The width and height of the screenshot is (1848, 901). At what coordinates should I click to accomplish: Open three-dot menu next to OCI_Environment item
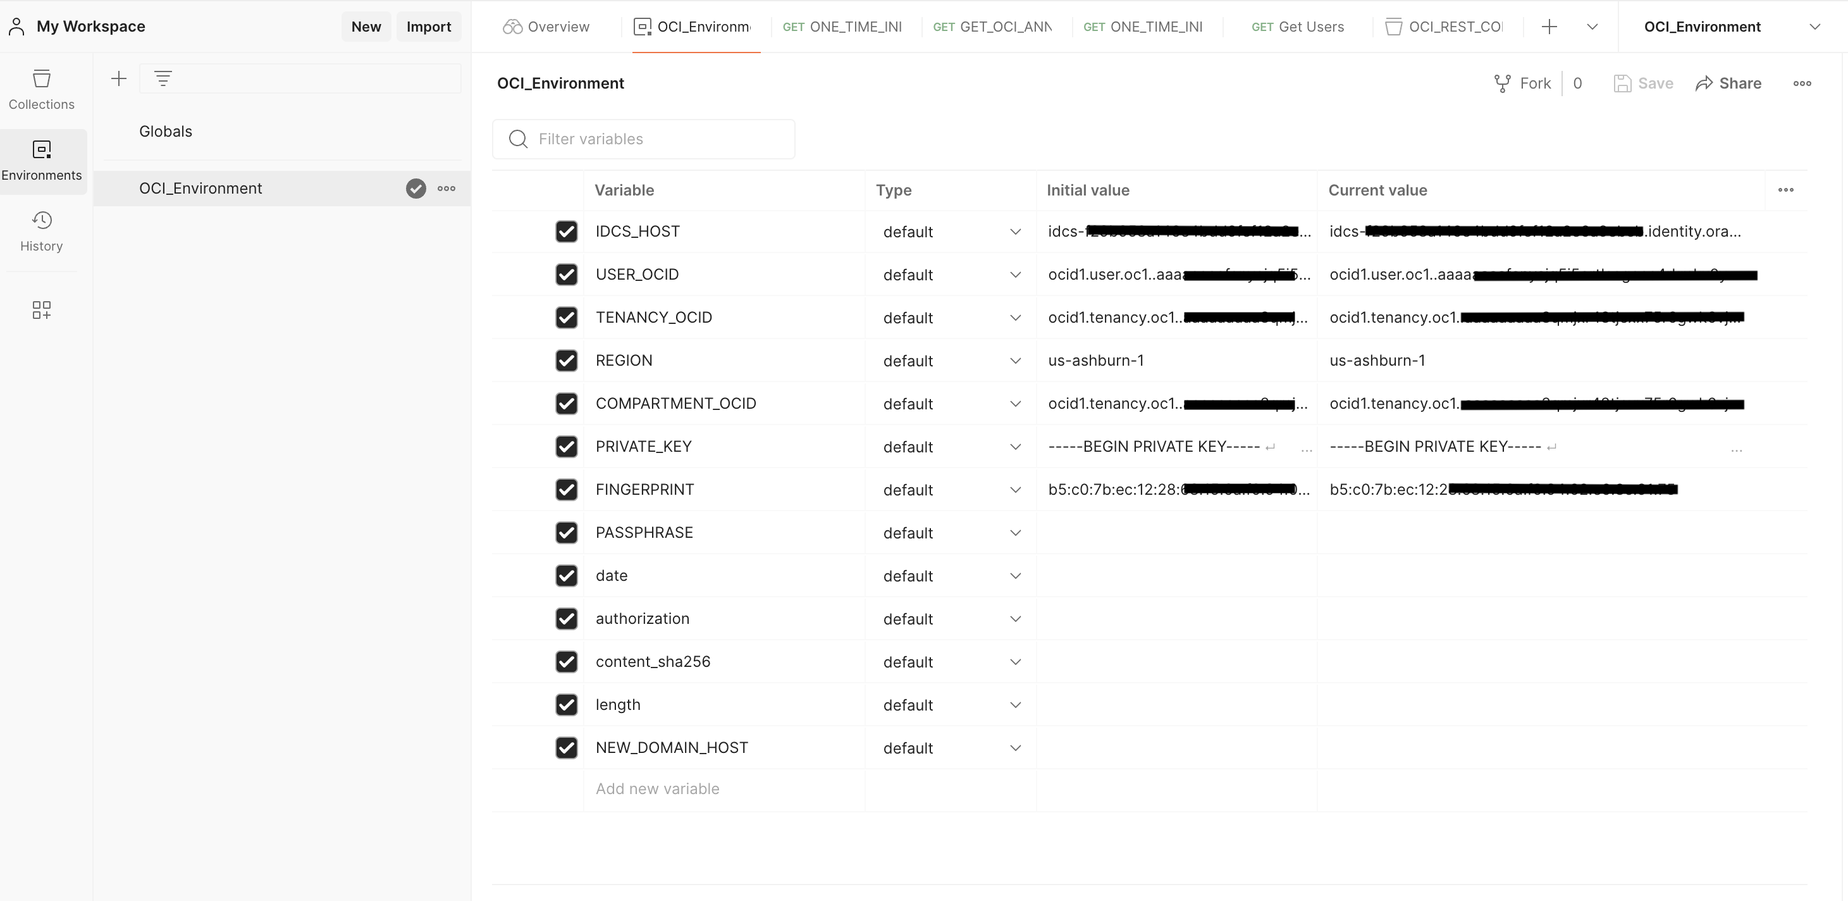point(447,189)
